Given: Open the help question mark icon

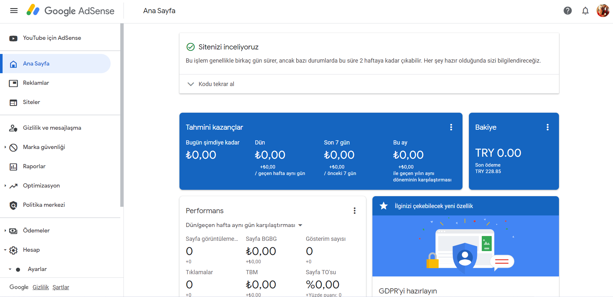Looking at the screenshot, I should (568, 11).
